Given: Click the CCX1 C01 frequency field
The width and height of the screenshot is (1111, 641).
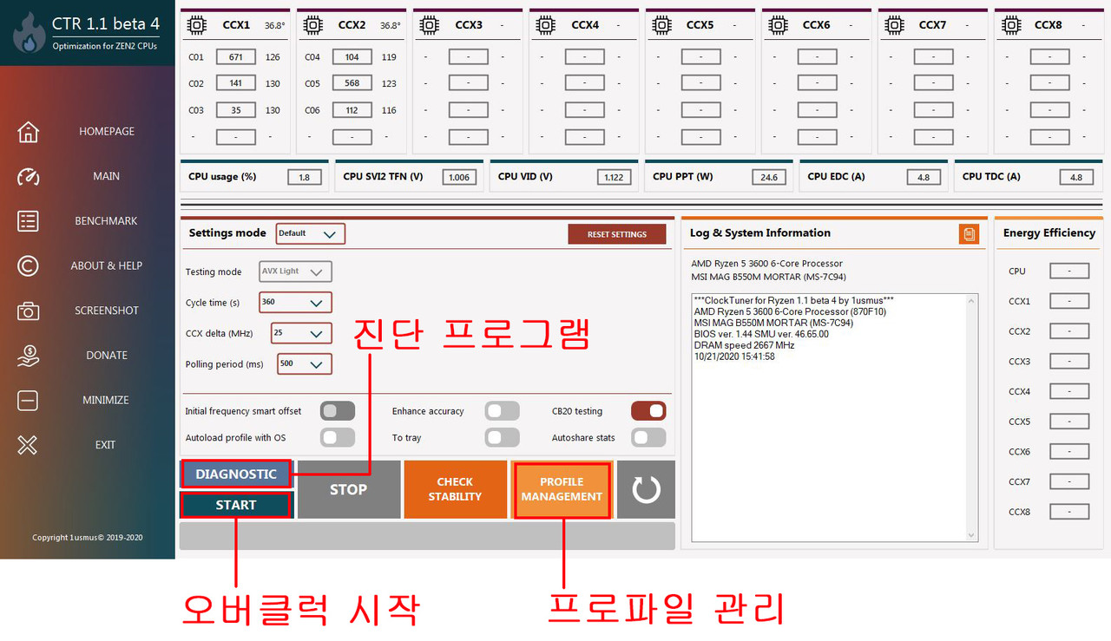Looking at the screenshot, I should tap(235, 57).
